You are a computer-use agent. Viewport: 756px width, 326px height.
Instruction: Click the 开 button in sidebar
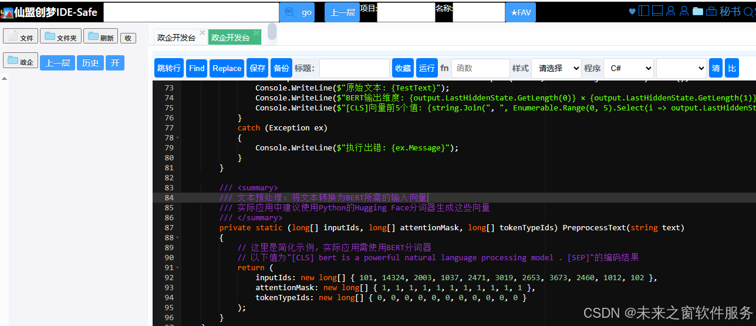[115, 62]
